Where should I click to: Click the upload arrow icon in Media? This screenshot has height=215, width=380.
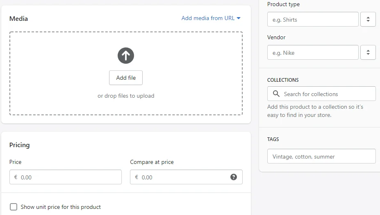pyautogui.click(x=126, y=56)
